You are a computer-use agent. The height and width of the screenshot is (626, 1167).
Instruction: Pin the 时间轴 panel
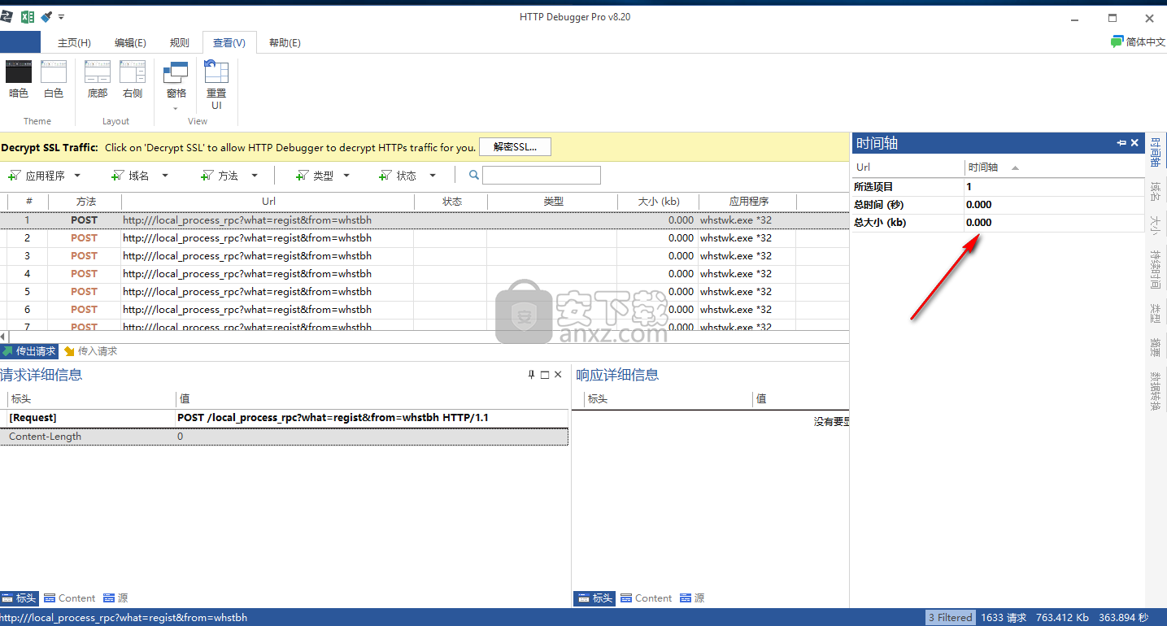1121,143
